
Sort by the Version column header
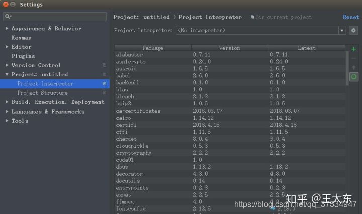click(x=229, y=48)
